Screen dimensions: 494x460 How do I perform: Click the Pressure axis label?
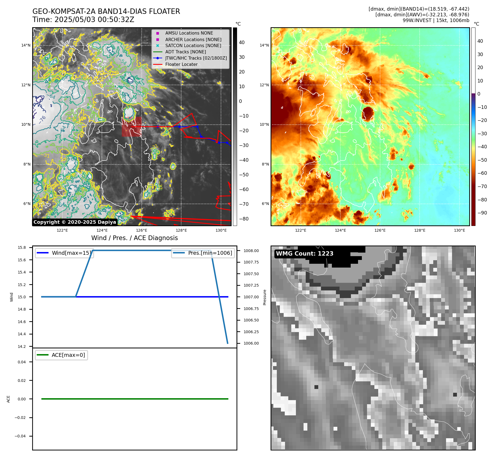click(265, 297)
